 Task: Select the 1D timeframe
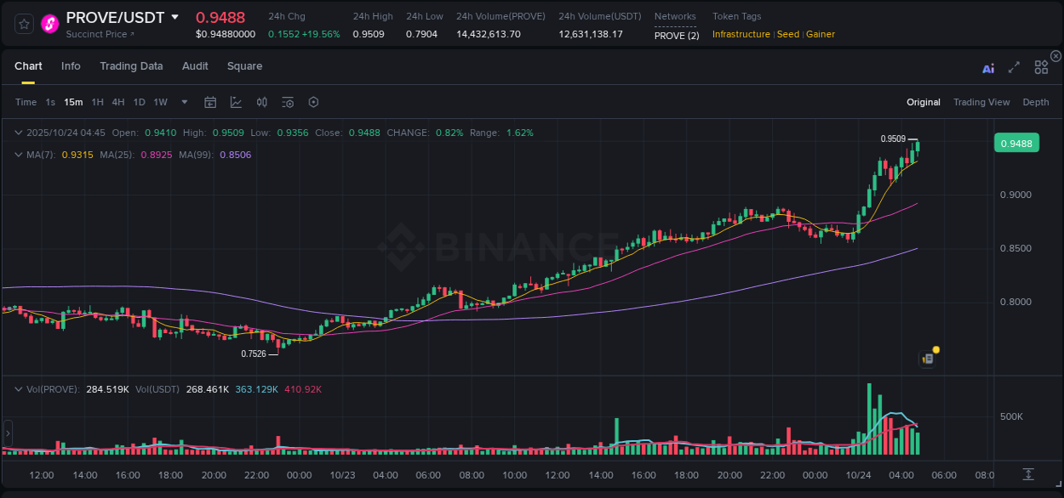point(139,102)
